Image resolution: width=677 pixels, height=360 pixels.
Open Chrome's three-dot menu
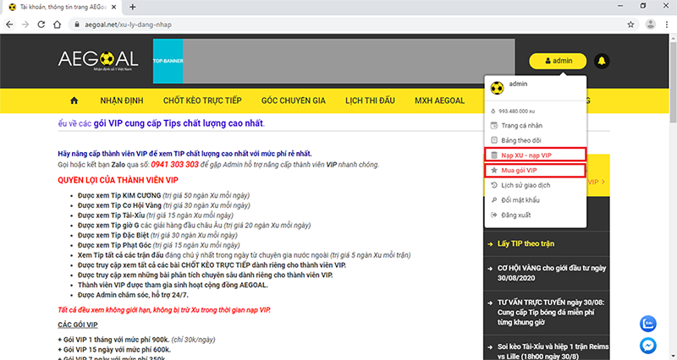pyautogui.click(x=666, y=25)
